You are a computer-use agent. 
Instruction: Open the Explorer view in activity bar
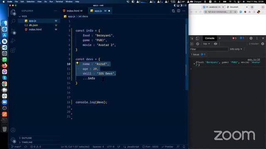(x=13, y=12)
